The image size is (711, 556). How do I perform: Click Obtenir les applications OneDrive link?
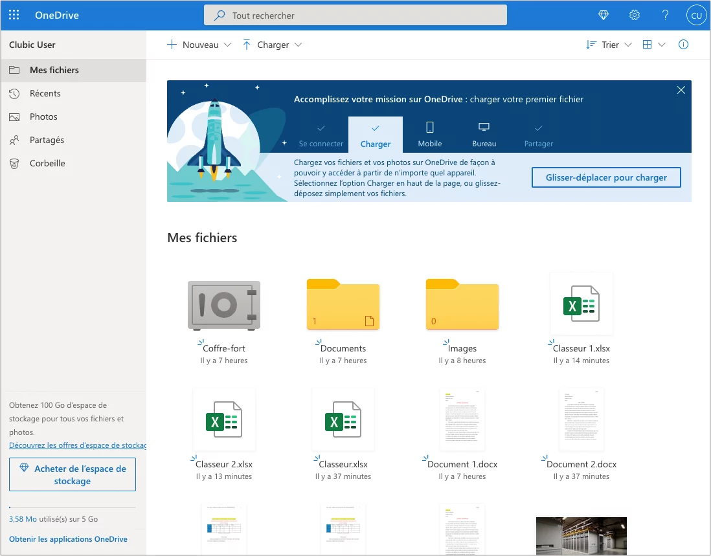68,539
